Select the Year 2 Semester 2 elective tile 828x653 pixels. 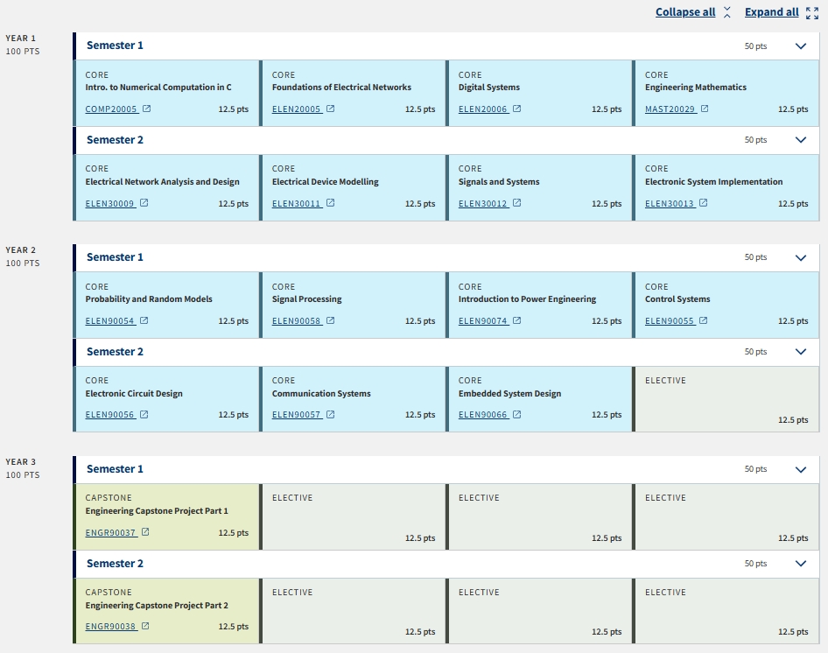tap(726, 399)
